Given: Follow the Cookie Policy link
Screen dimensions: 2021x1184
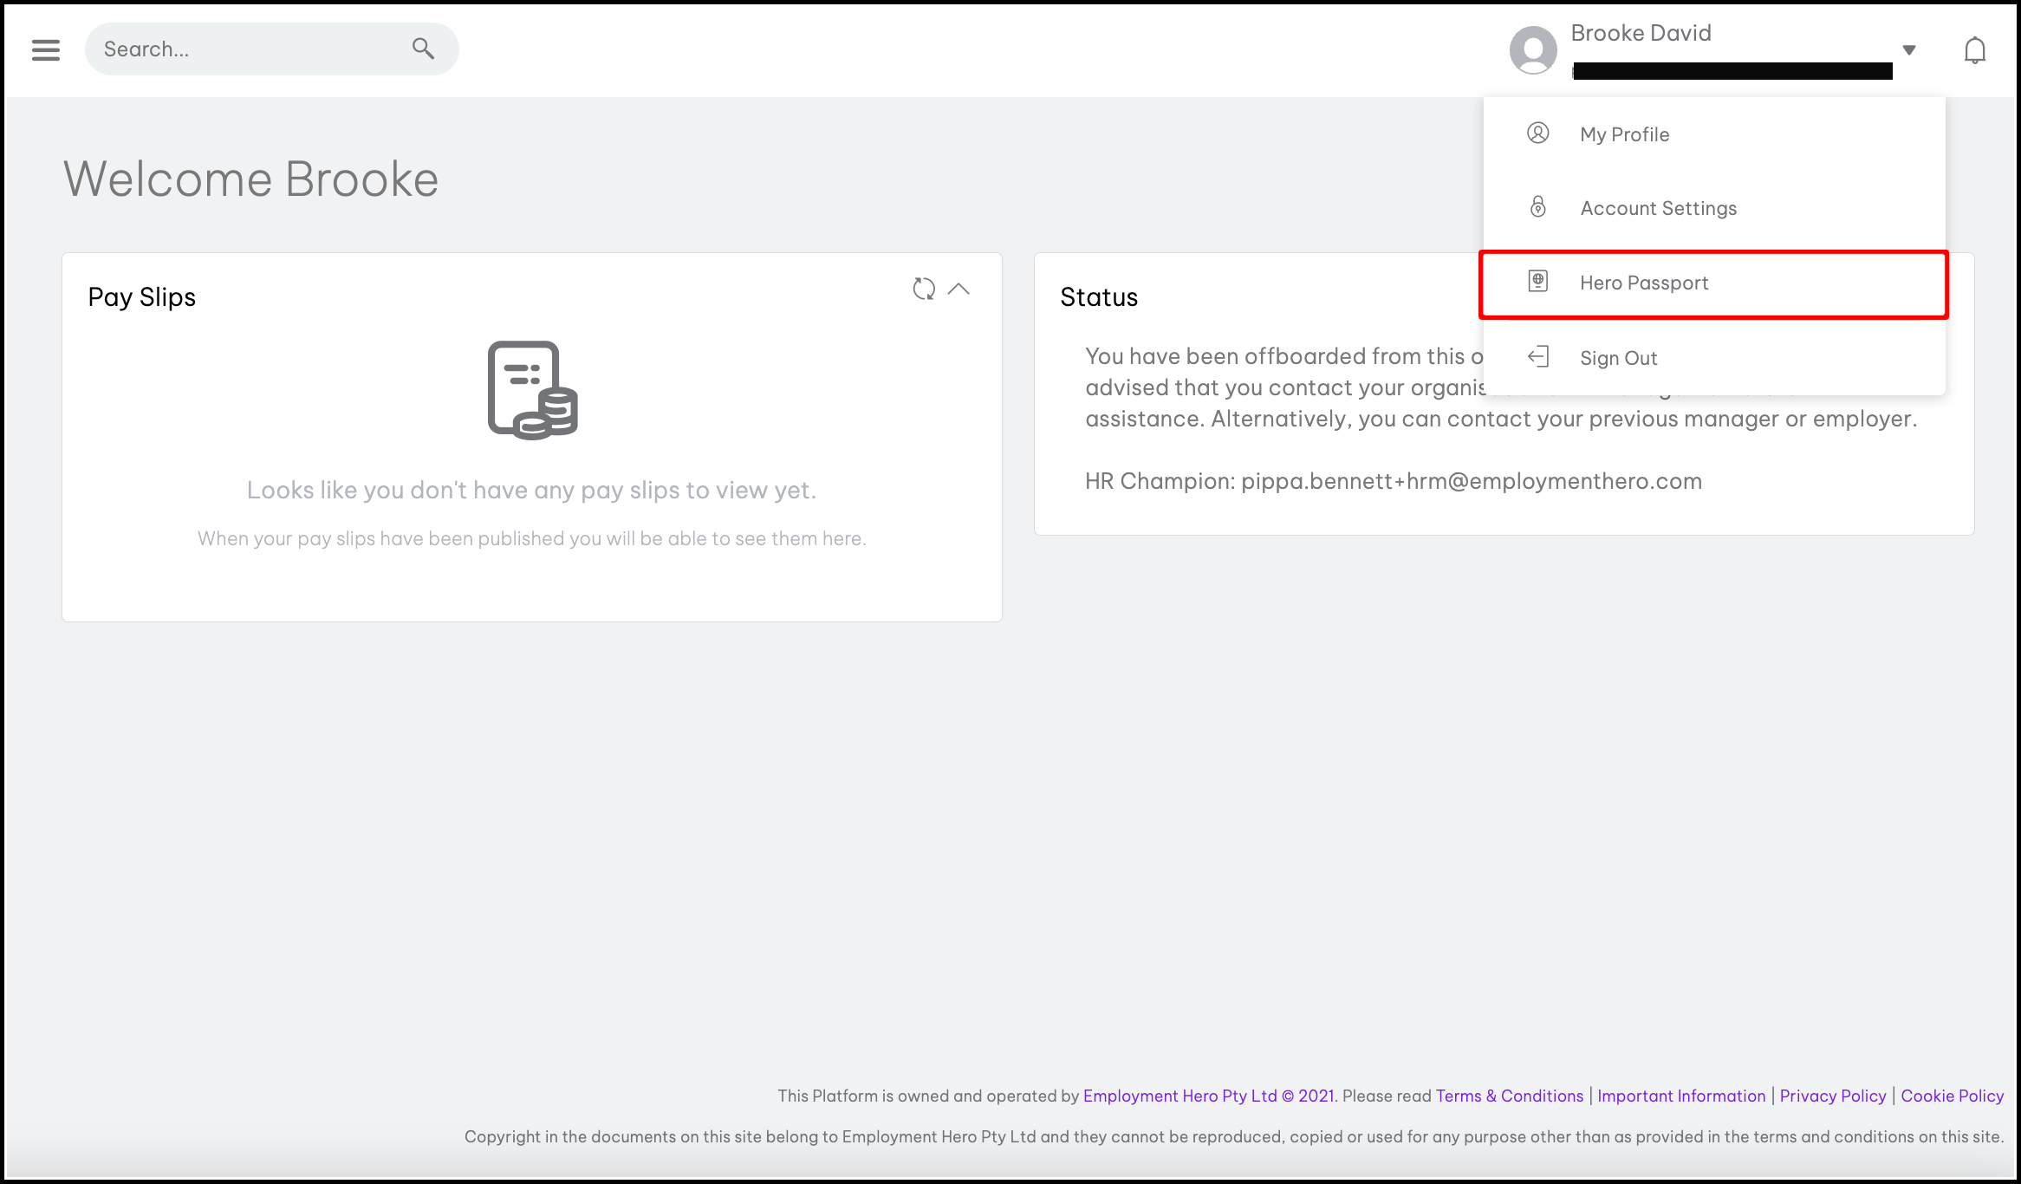Looking at the screenshot, I should coord(1952,1096).
